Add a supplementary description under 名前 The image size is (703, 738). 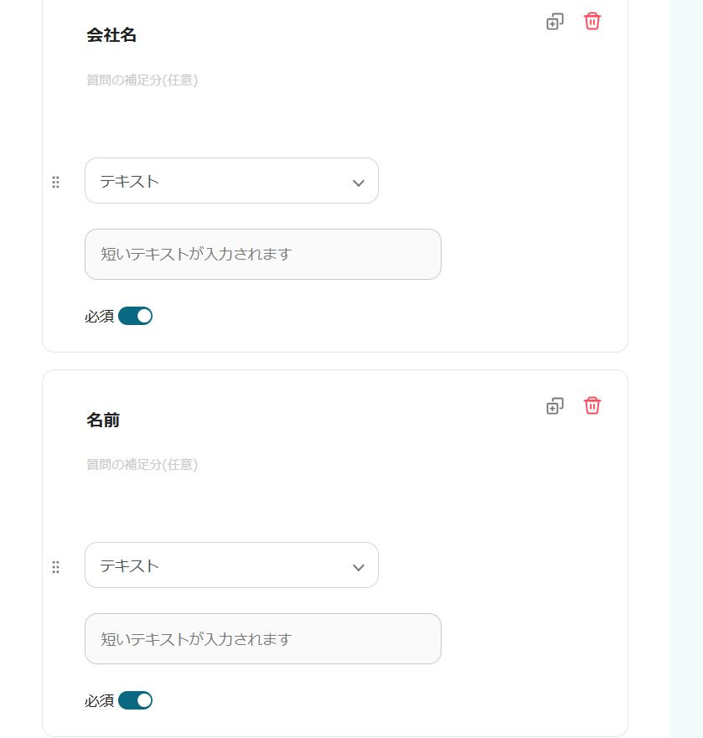click(142, 465)
